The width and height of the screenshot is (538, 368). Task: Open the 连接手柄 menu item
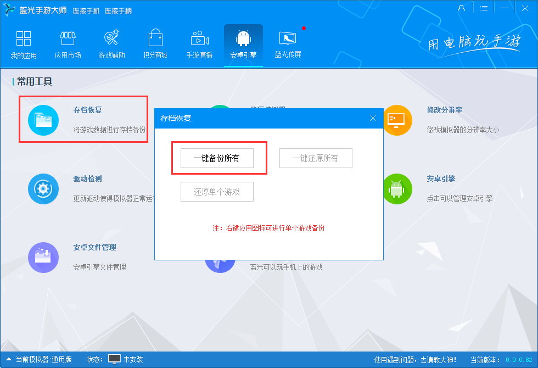coord(119,10)
